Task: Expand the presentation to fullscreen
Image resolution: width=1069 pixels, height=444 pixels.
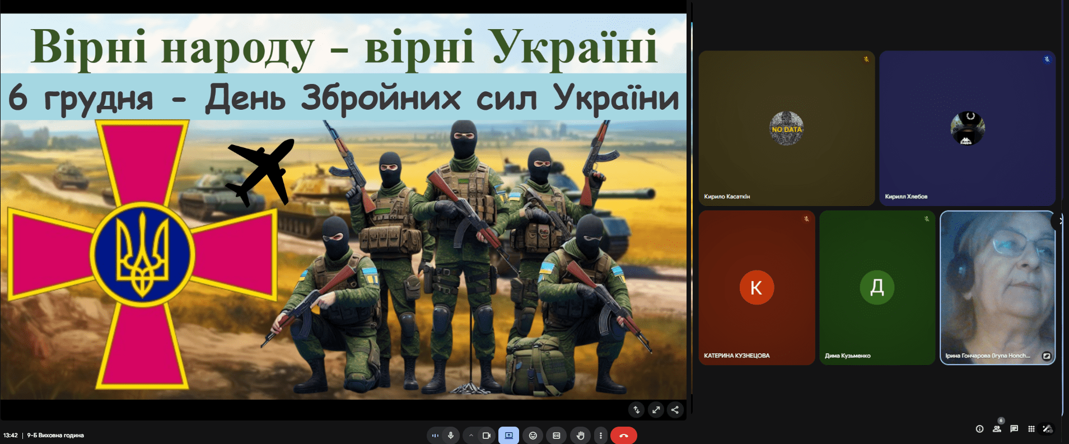Action: (656, 410)
